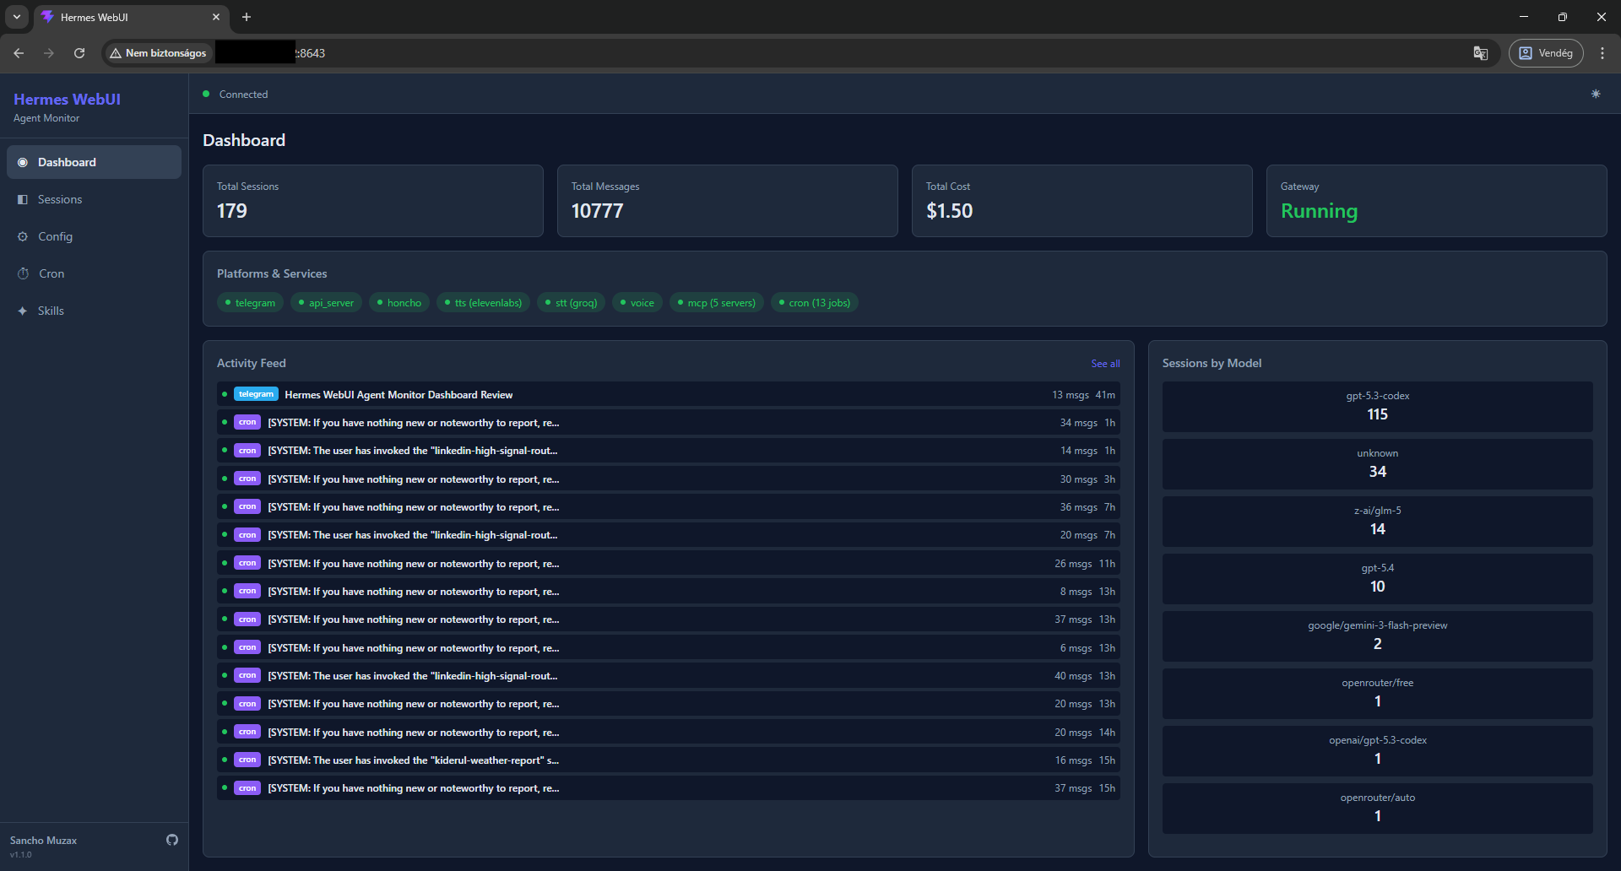The image size is (1621, 871).
Task: Open cron entry with 37 msgs 15h
Action: tap(669, 788)
